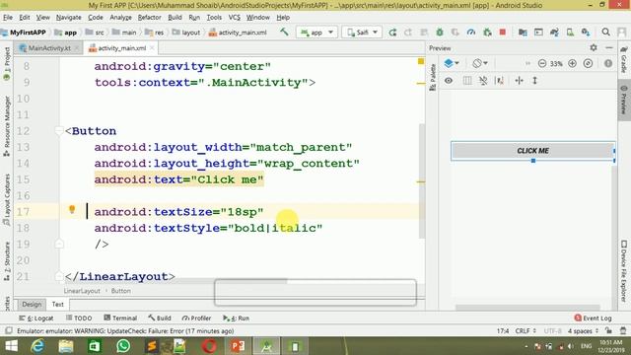The width and height of the screenshot is (631, 355).
Task: Click the preview horizontal scrollbar
Action: [527, 308]
